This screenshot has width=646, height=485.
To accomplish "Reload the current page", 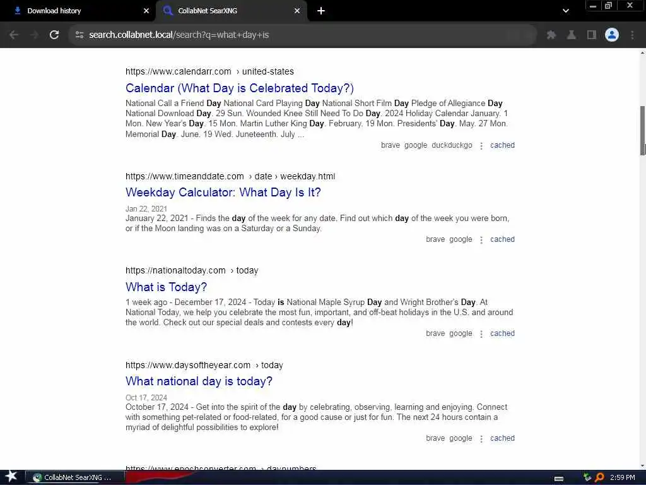I will 54,35.
